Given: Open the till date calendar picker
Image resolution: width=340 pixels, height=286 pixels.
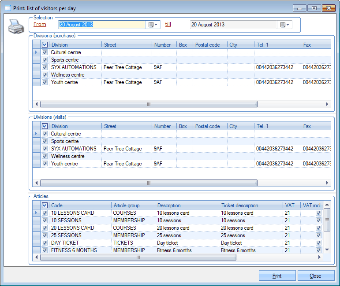Looking at the screenshot, I should [285, 25].
